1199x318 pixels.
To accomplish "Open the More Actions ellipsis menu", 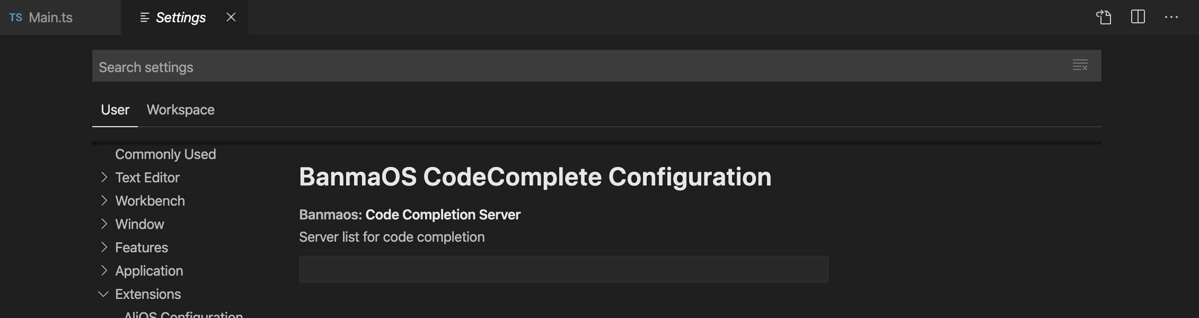I will (x=1171, y=17).
